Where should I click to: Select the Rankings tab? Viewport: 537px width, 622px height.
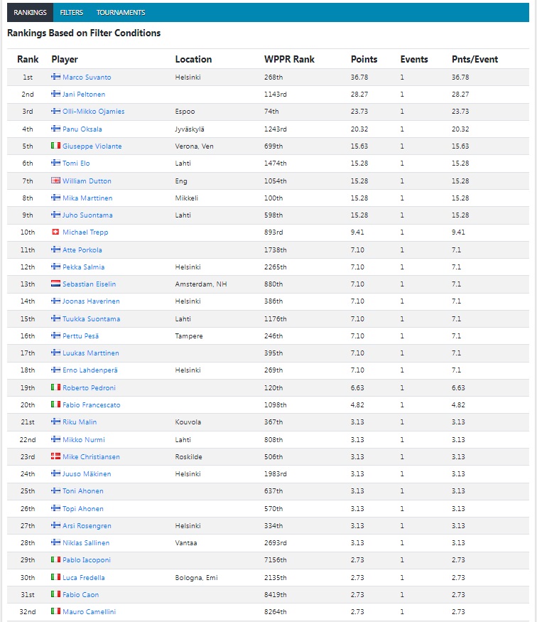pyautogui.click(x=30, y=13)
